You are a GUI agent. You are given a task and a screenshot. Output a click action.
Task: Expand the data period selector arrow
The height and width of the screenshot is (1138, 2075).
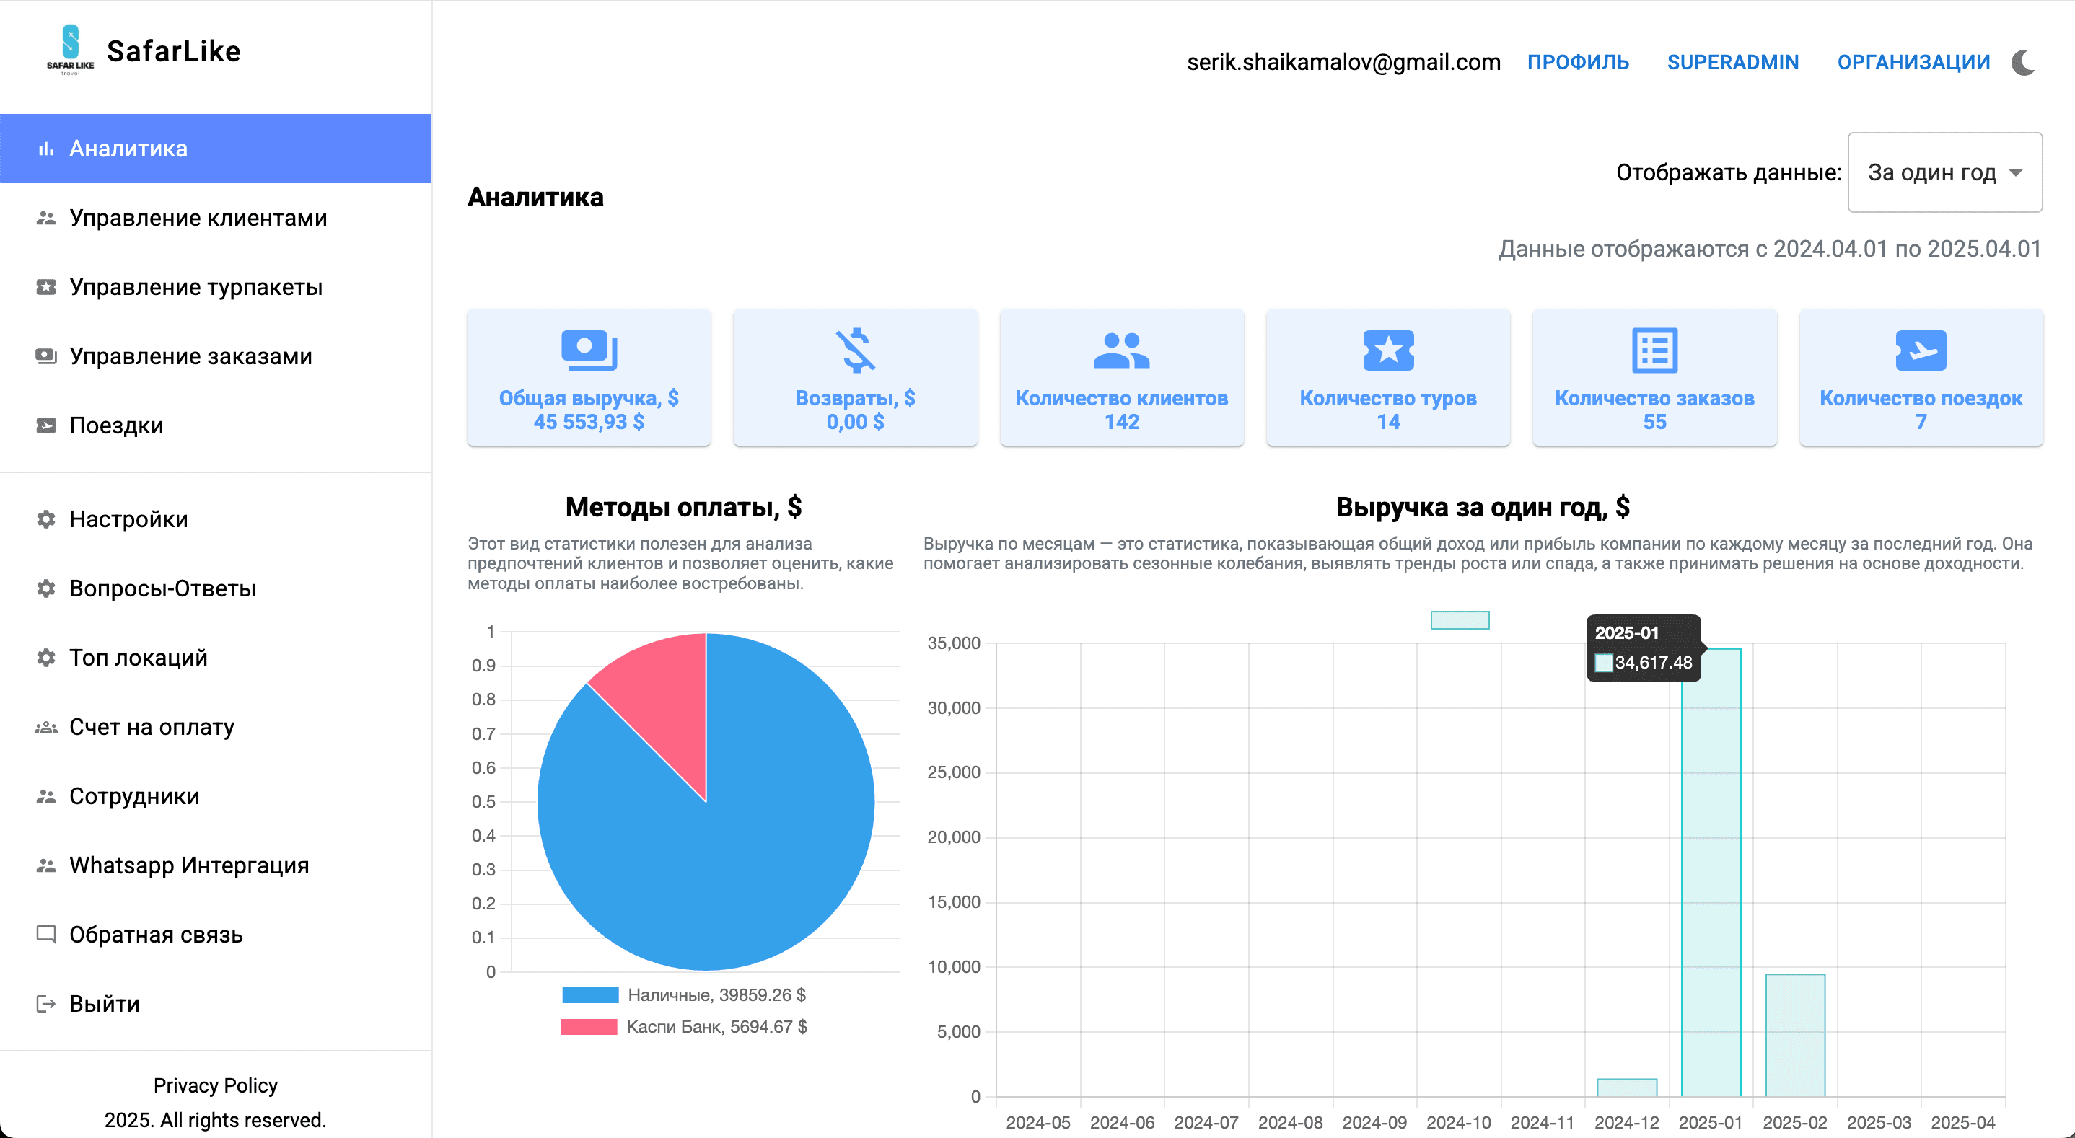tap(2017, 172)
